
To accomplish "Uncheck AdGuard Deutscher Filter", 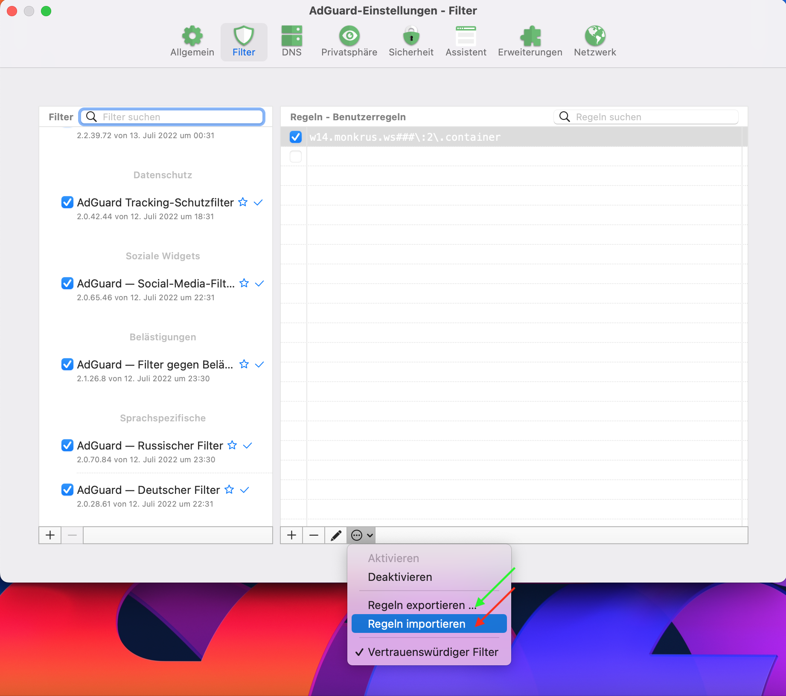I will (x=67, y=490).
